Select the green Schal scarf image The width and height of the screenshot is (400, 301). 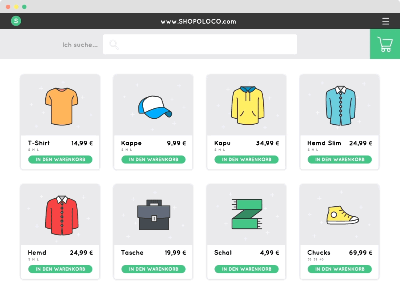pos(247,214)
